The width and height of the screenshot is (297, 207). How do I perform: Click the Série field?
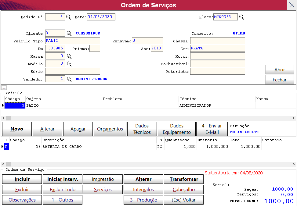pos(73,71)
